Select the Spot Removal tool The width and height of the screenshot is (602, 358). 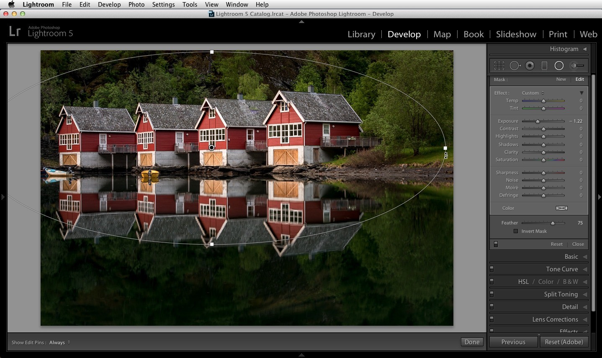(515, 66)
